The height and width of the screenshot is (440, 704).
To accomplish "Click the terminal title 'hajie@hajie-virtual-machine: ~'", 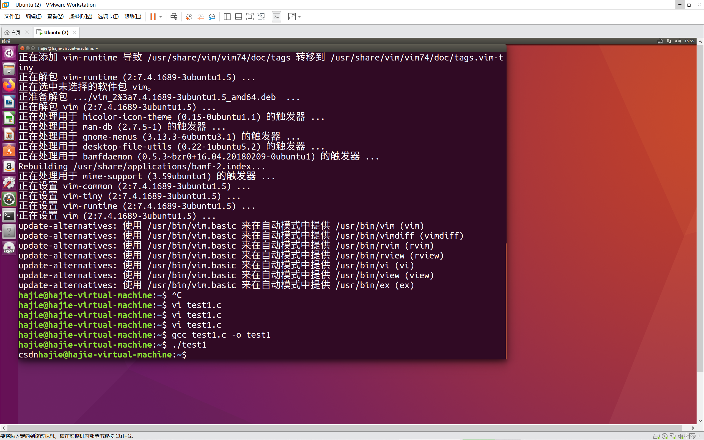I will tap(68, 48).
